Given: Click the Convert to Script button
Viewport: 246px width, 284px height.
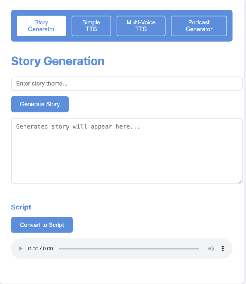Looking at the screenshot, I should point(42,225).
